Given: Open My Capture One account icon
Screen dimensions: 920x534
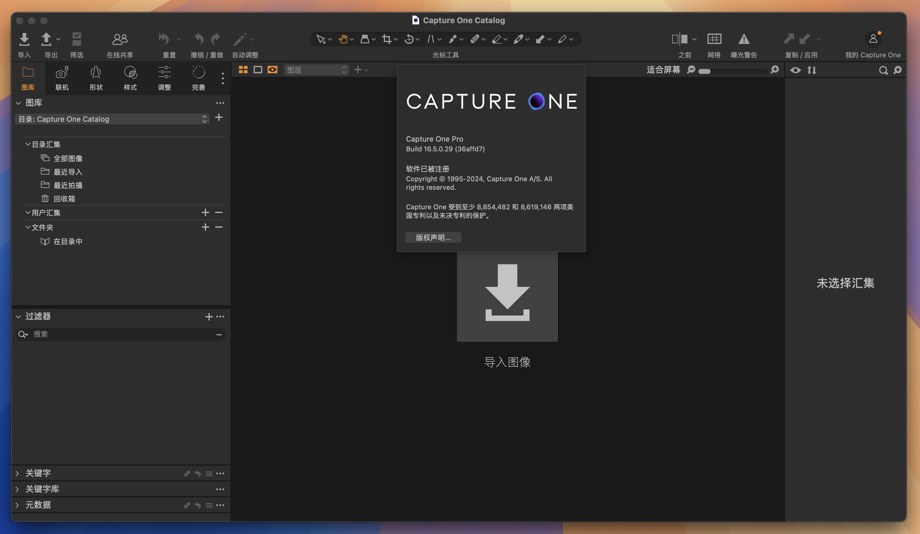Looking at the screenshot, I should (873, 39).
